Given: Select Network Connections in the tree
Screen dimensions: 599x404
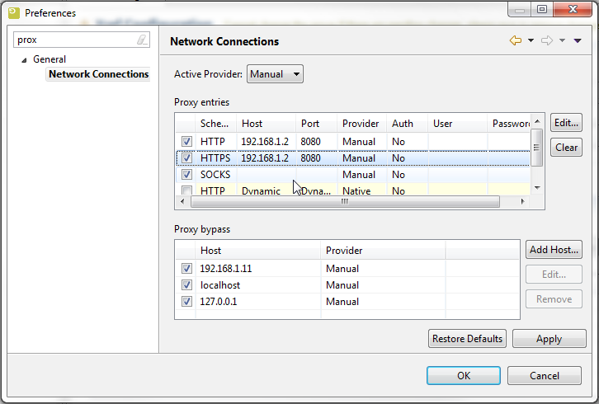Looking at the screenshot, I should point(98,74).
